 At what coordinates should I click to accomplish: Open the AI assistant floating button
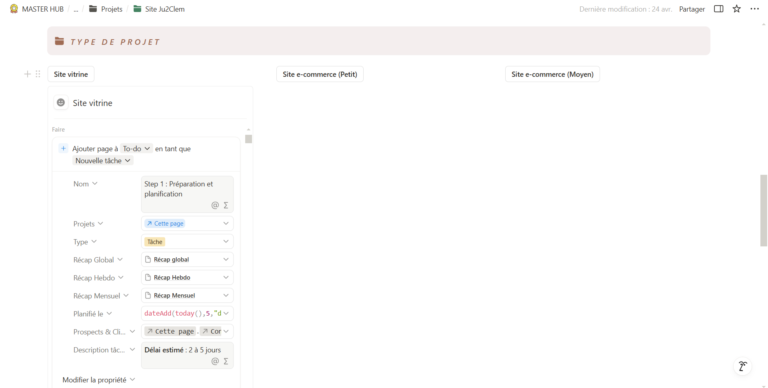point(742,366)
